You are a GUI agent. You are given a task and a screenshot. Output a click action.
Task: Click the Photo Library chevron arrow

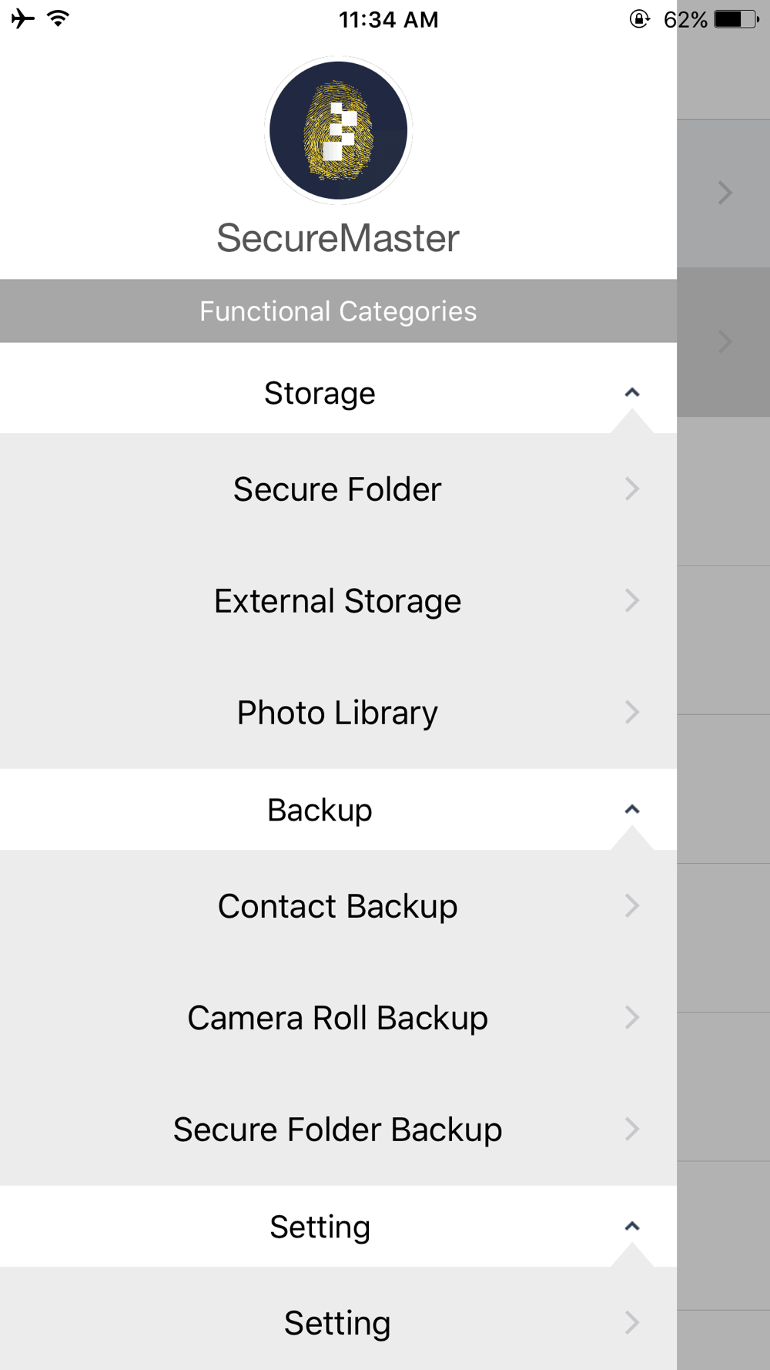tap(632, 712)
